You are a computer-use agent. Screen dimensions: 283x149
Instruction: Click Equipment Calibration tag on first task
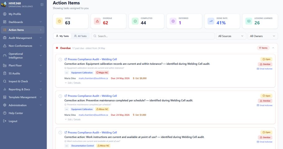(x=82, y=72)
